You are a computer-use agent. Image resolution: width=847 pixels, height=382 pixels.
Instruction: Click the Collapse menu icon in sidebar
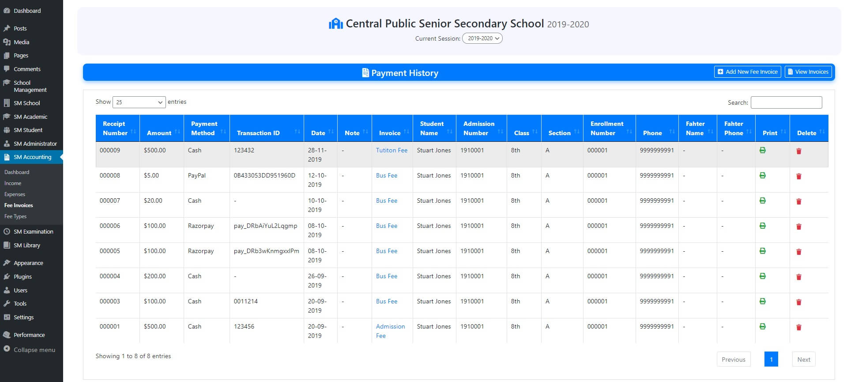point(7,349)
